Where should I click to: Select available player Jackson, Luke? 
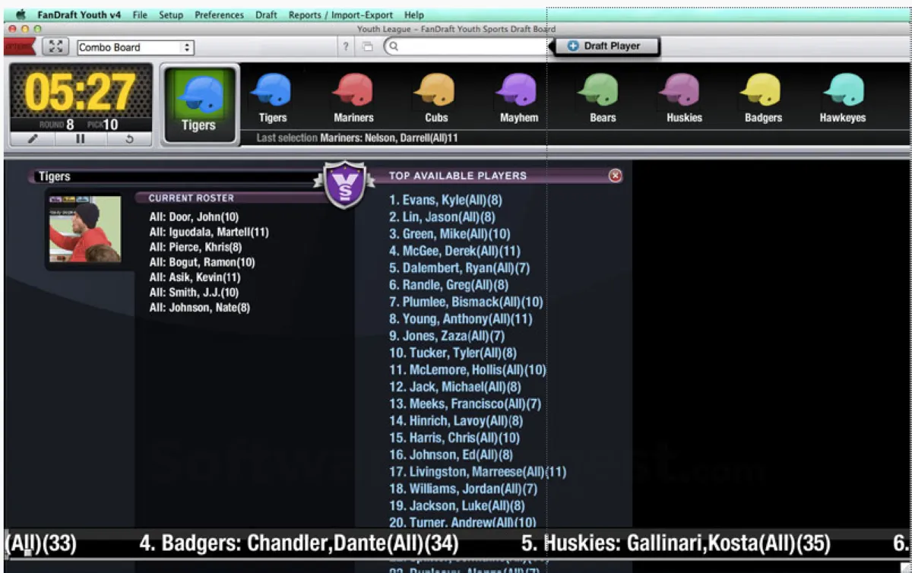coord(457,505)
